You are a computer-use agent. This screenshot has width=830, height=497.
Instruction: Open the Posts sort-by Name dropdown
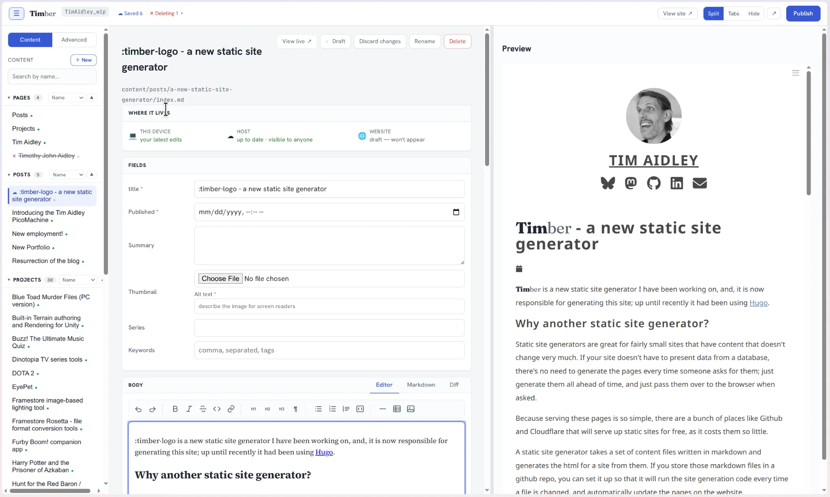coord(67,175)
